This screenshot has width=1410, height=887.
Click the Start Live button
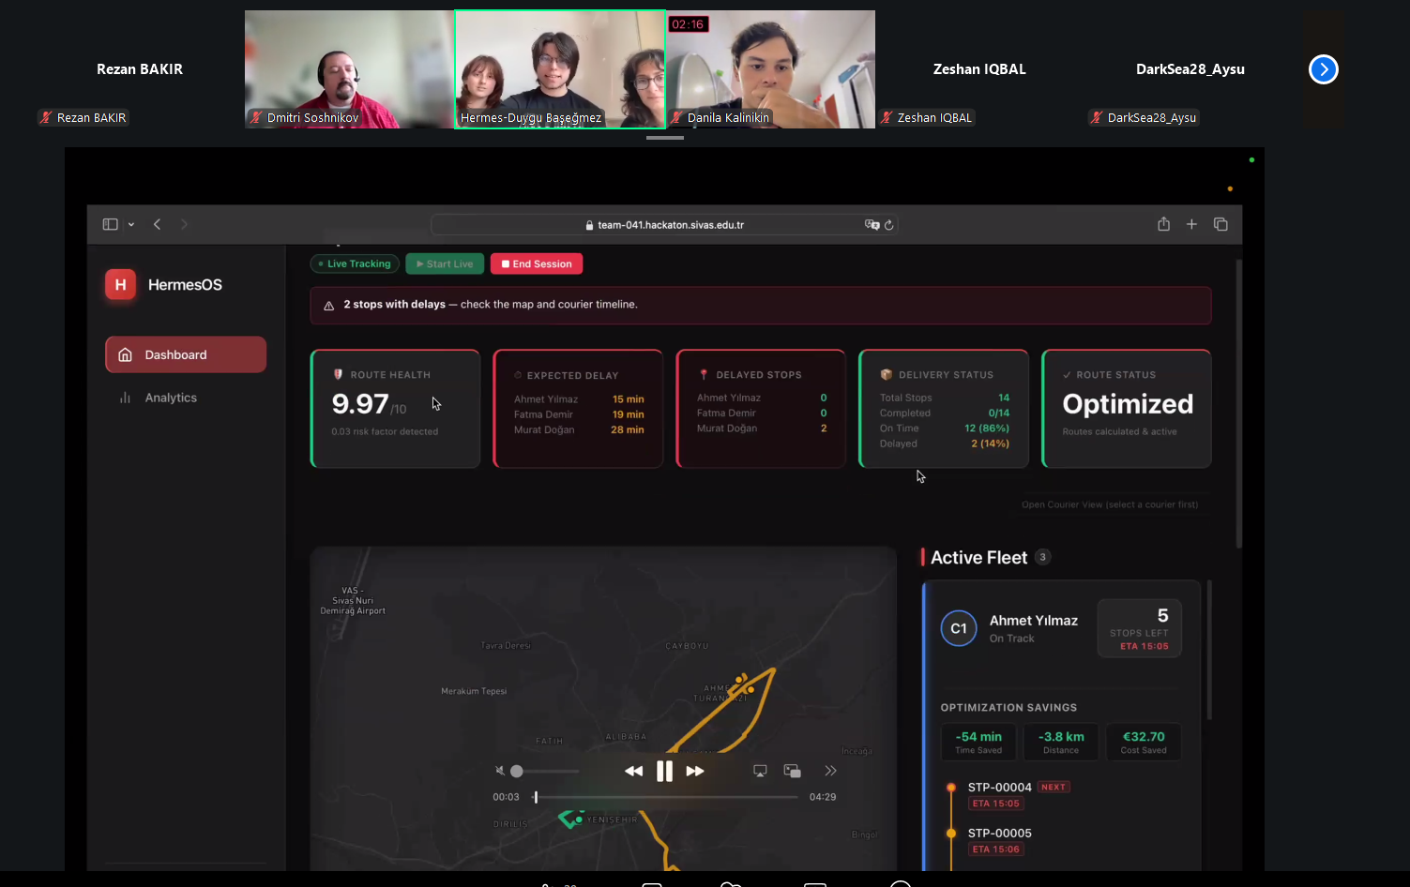click(445, 264)
